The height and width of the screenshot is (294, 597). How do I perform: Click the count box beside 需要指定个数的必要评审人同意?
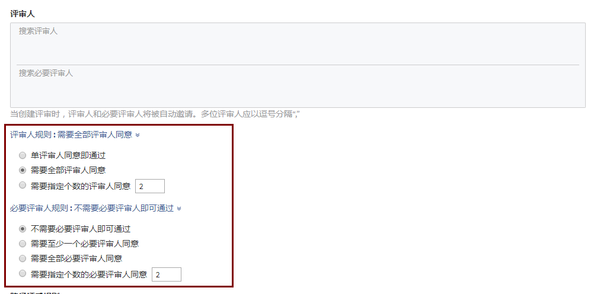(167, 274)
